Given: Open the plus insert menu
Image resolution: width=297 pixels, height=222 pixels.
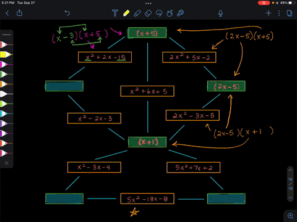Looking at the screenshot, I should coord(269,14).
